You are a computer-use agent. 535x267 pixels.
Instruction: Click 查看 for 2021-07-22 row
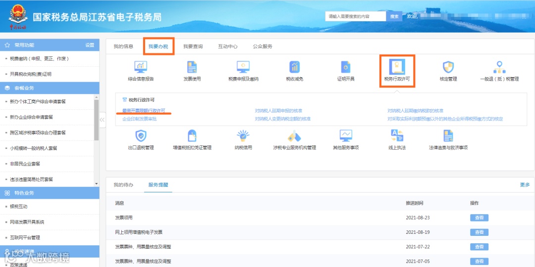(x=479, y=247)
